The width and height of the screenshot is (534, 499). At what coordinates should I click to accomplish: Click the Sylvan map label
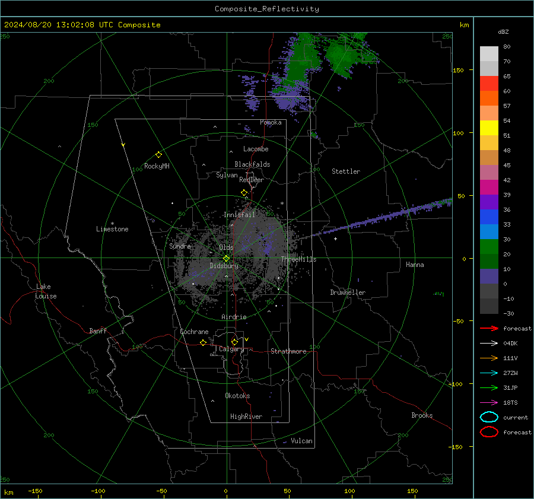(227, 175)
